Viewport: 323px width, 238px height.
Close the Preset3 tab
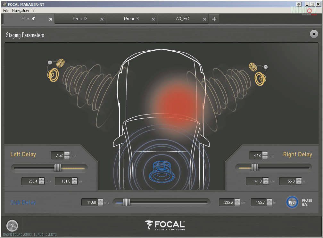tap(153, 19)
